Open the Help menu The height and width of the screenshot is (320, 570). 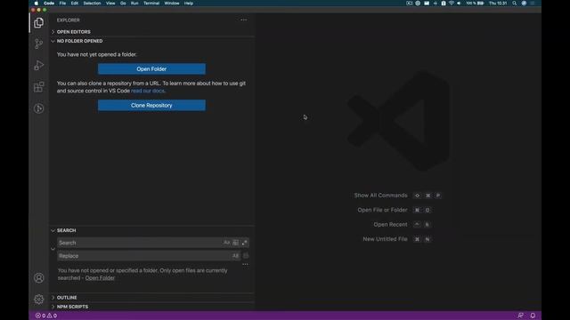tap(189, 4)
